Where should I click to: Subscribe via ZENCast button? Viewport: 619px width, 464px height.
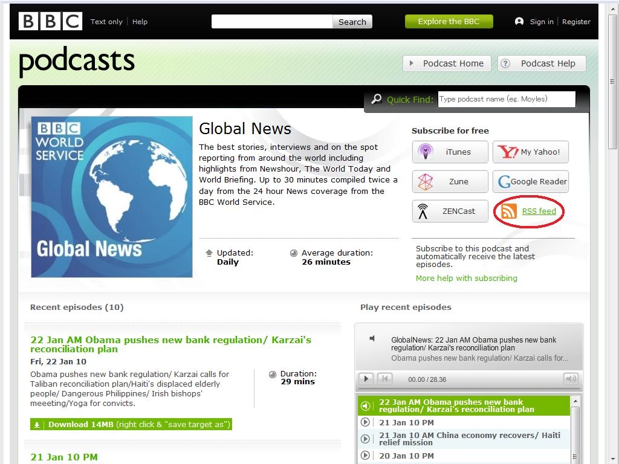coord(450,211)
